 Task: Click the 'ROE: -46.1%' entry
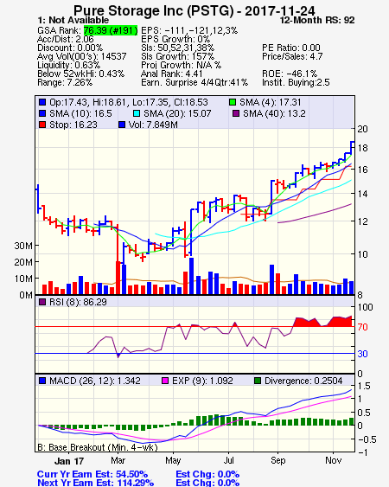[x=290, y=74]
